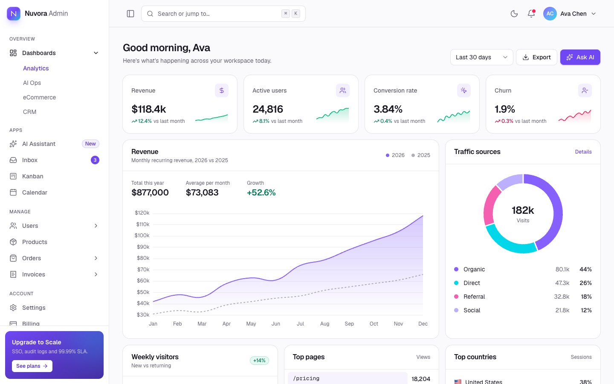614x384 pixels.
Task: Open the notifications bell
Action: click(x=531, y=14)
